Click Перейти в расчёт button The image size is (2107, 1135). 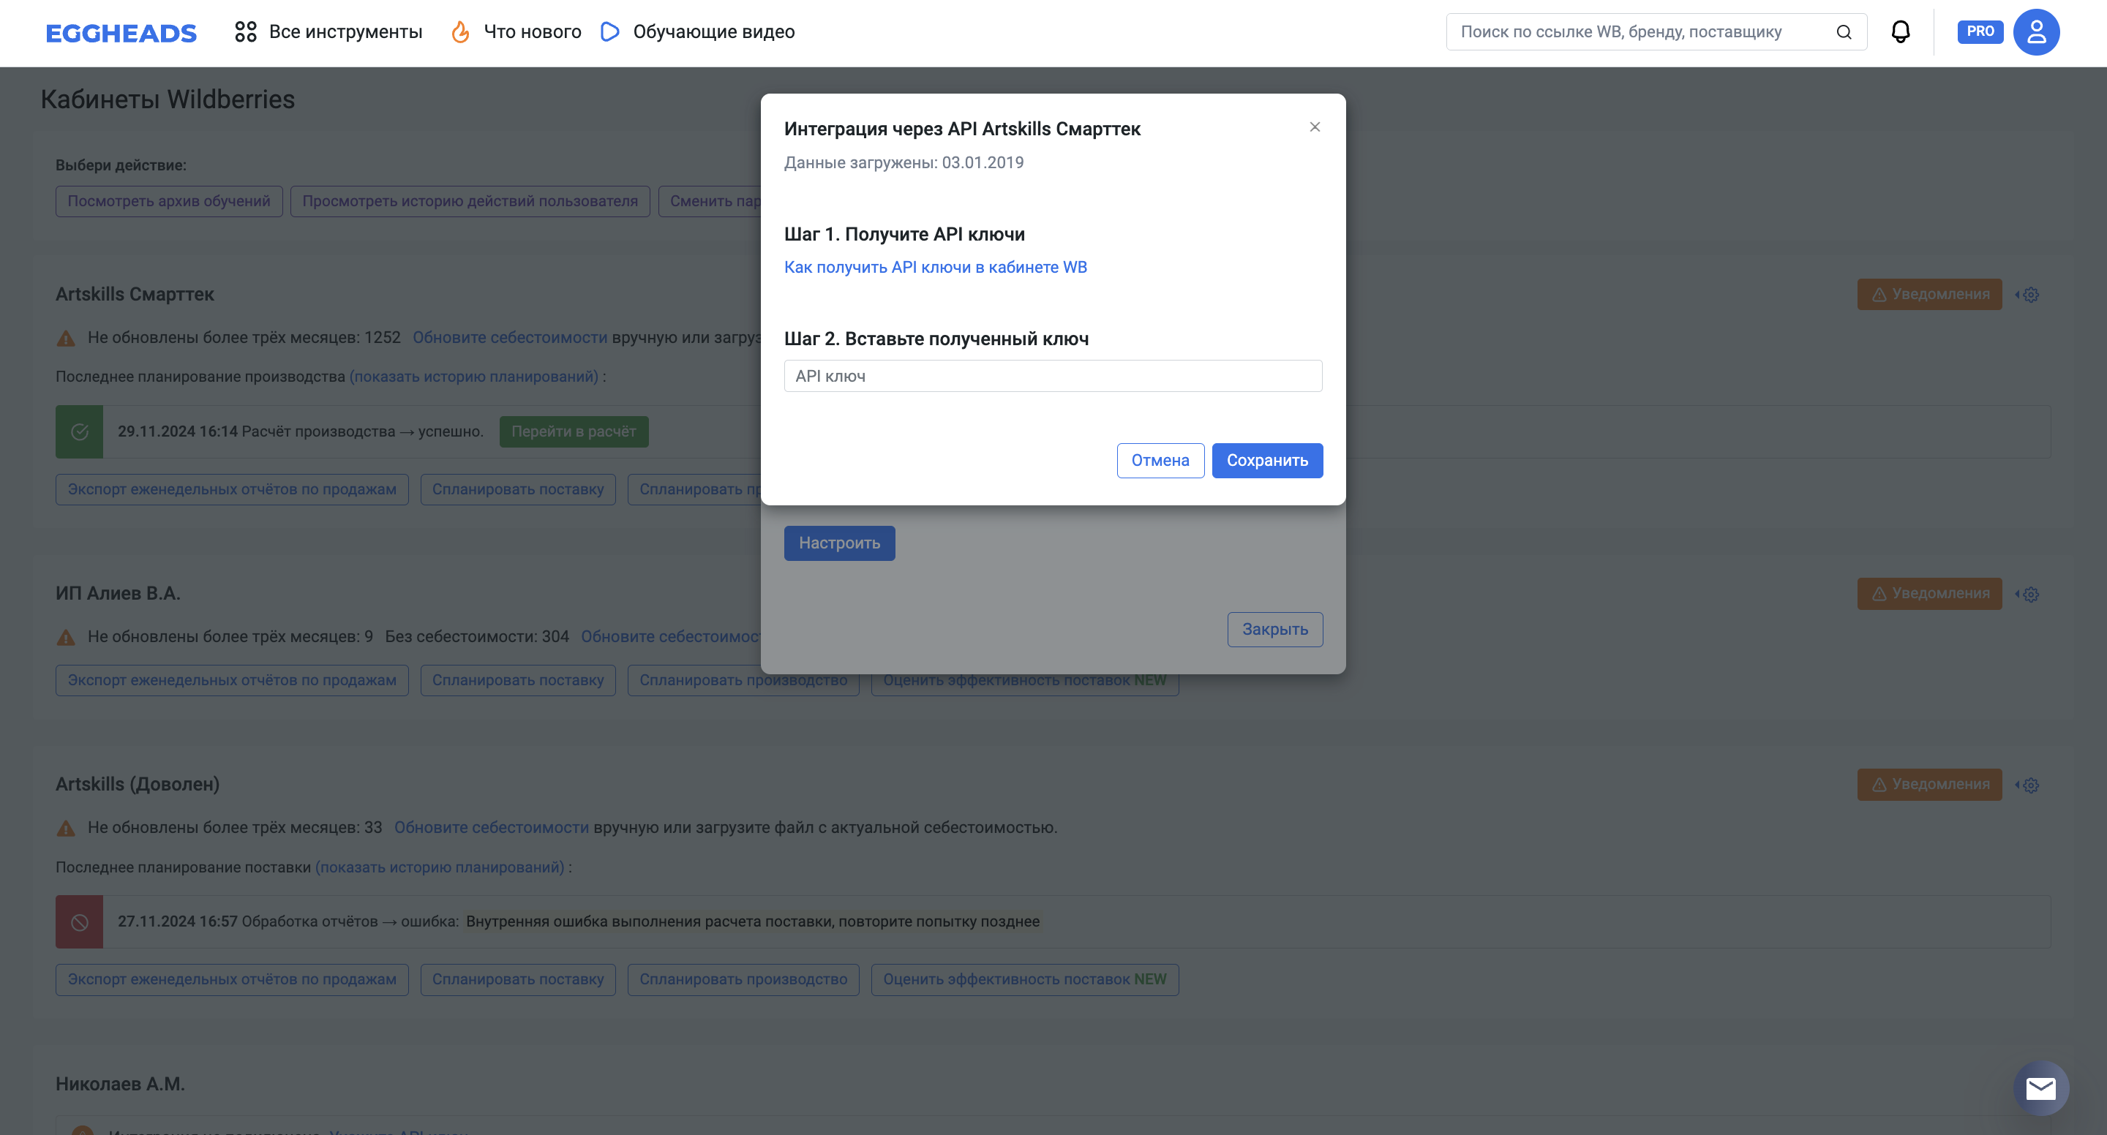coord(574,431)
